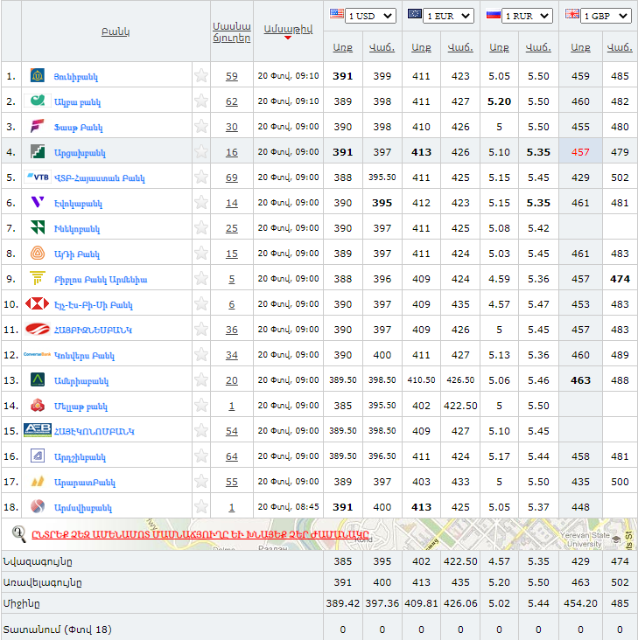Click the 389.42 average USD buy value
This screenshot has width=638, height=640.
(x=343, y=603)
